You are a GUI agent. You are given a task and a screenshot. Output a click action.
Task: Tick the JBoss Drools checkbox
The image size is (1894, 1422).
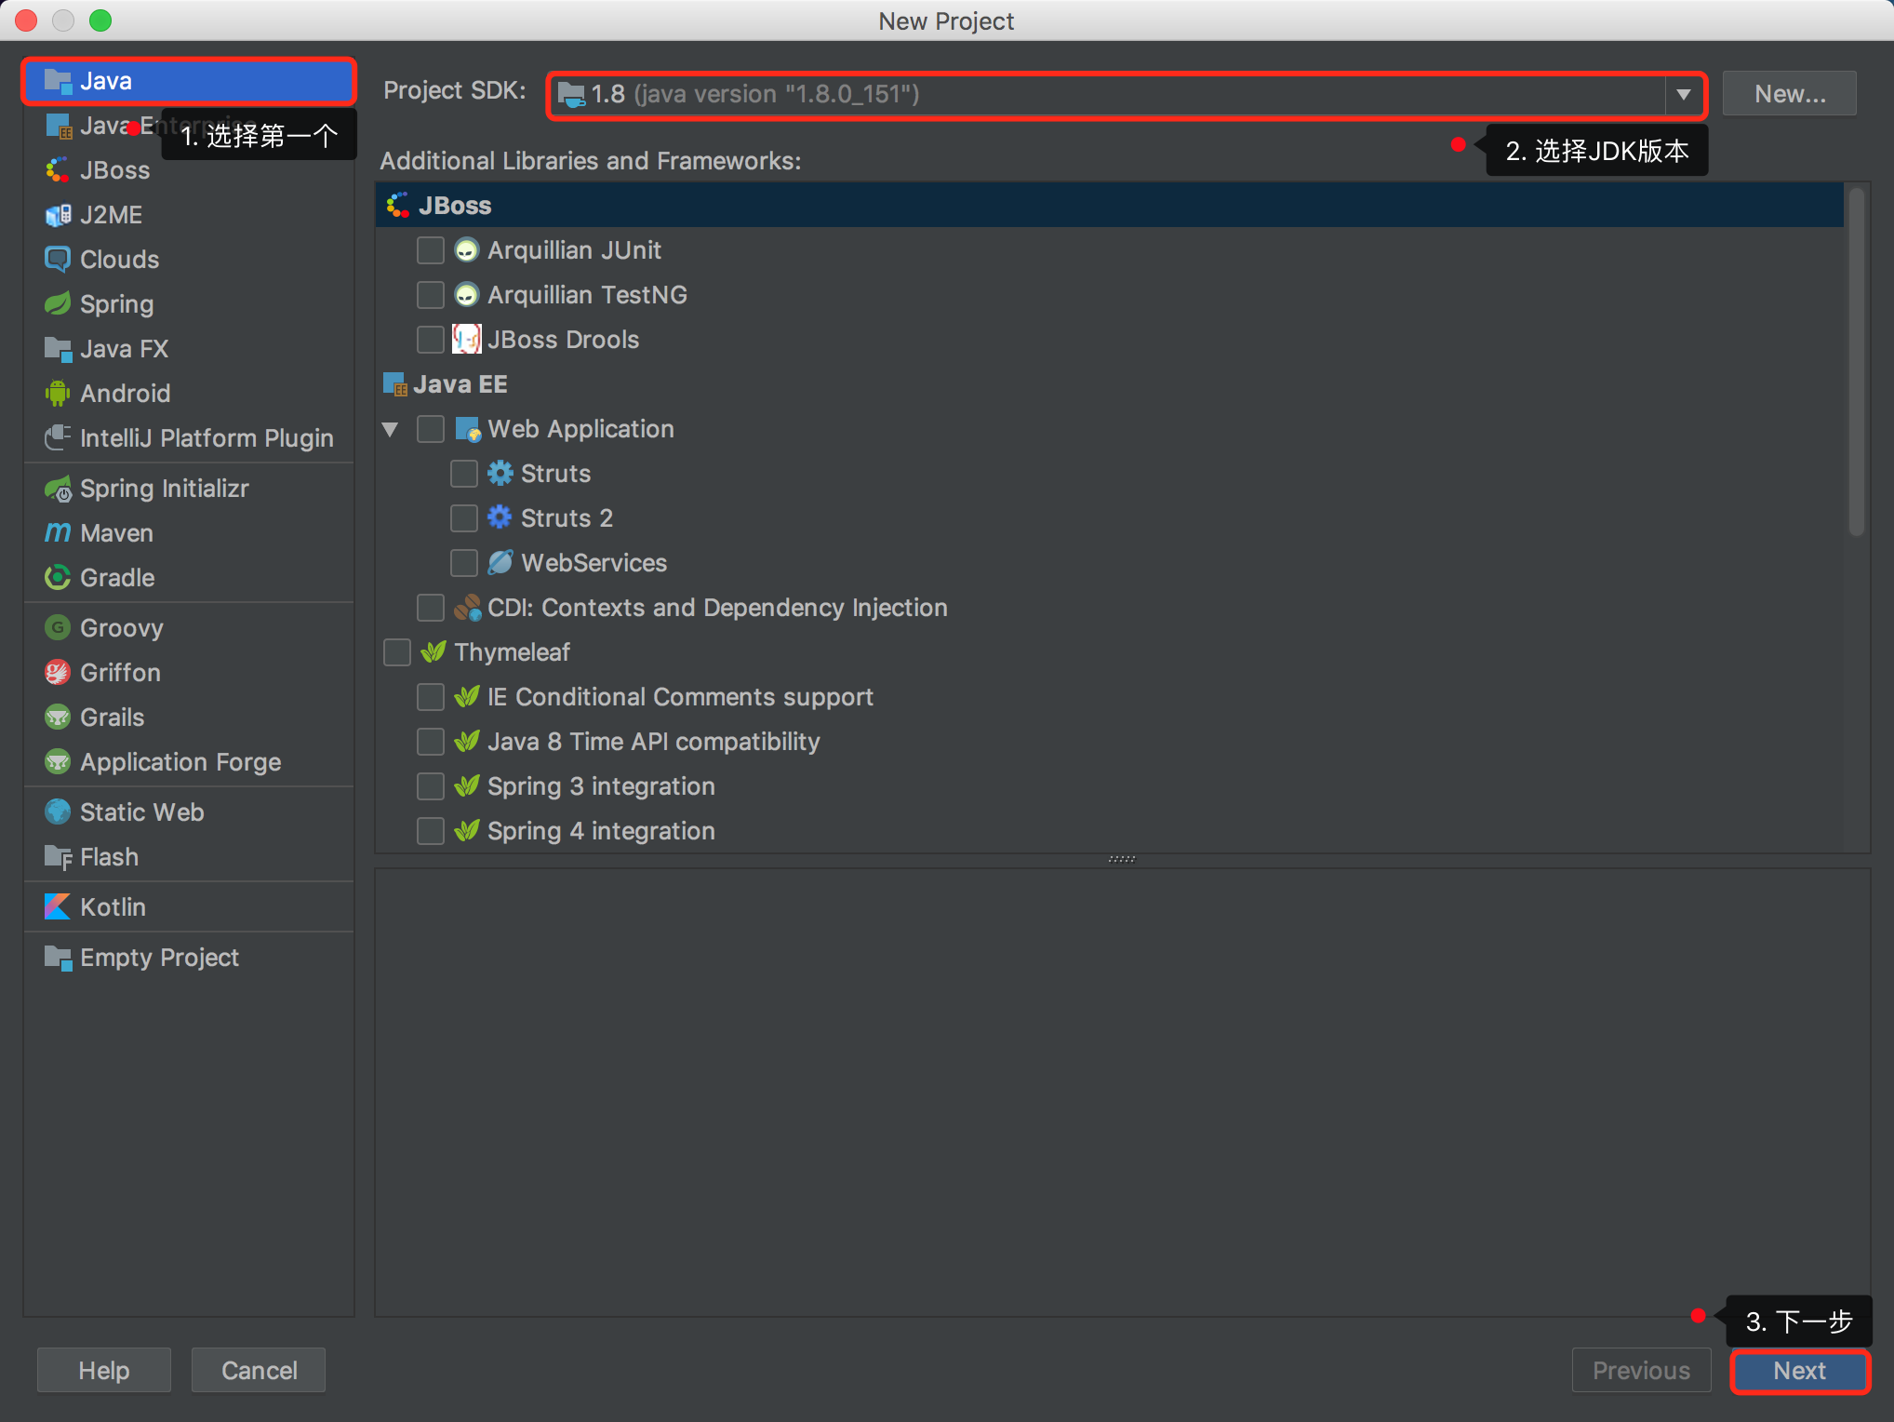[x=431, y=340]
